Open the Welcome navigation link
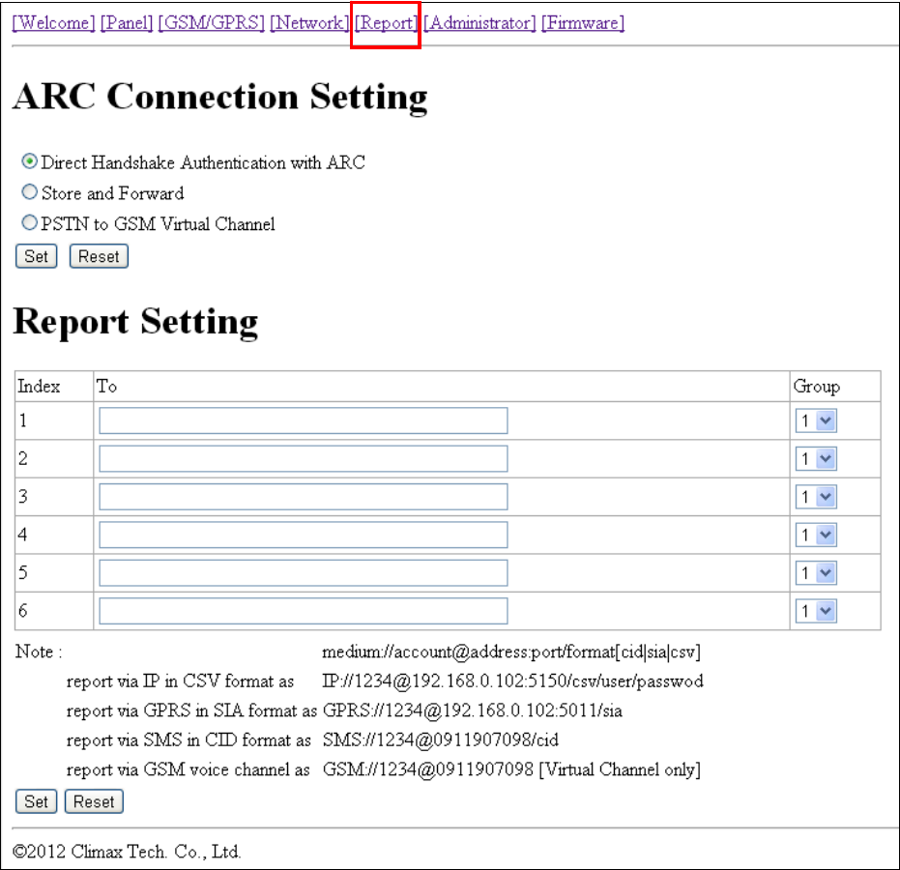The height and width of the screenshot is (870, 900). (53, 23)
